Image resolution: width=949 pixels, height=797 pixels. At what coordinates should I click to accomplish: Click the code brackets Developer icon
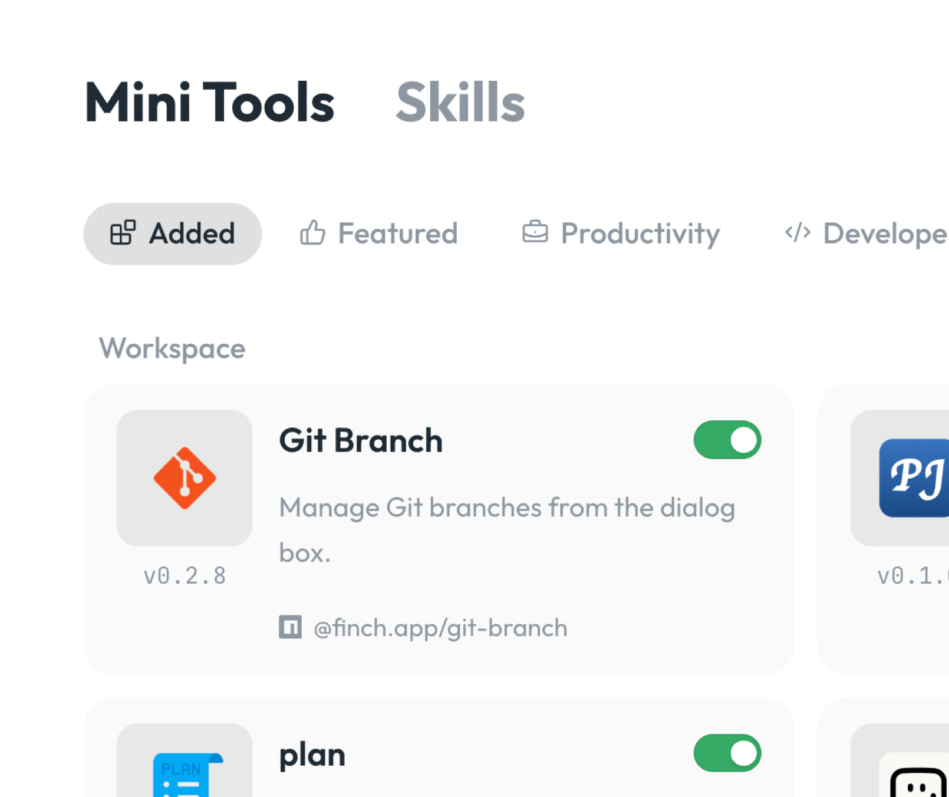click(798, 232)
